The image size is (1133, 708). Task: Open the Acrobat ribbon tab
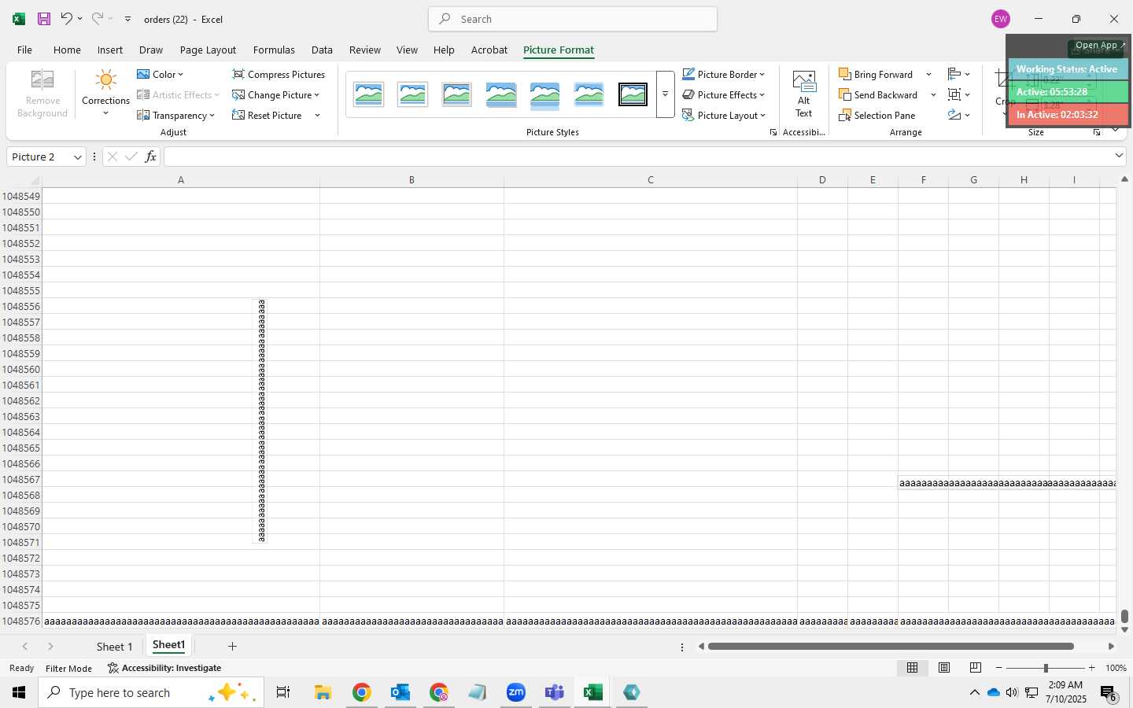pos(489,50)
